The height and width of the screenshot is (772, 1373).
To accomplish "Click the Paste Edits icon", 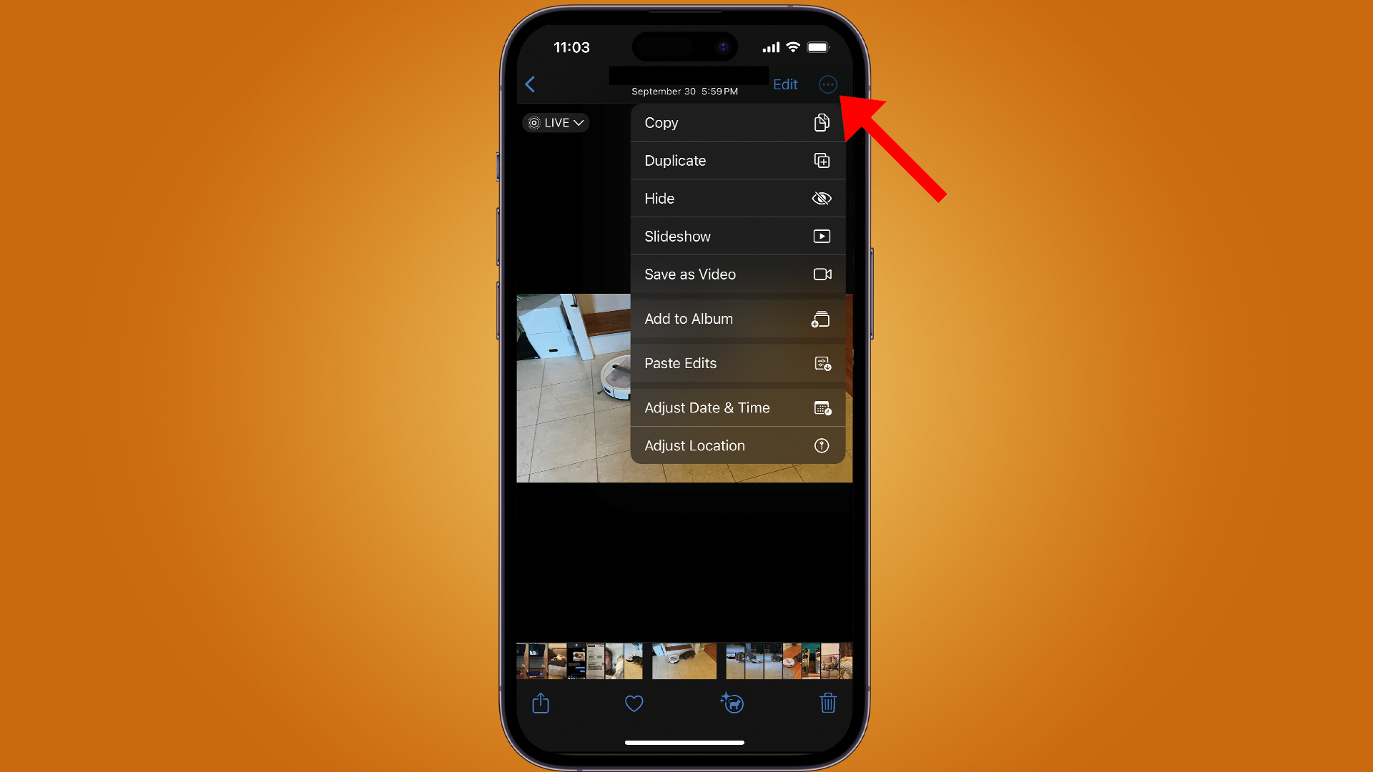I will pos(822,363).
